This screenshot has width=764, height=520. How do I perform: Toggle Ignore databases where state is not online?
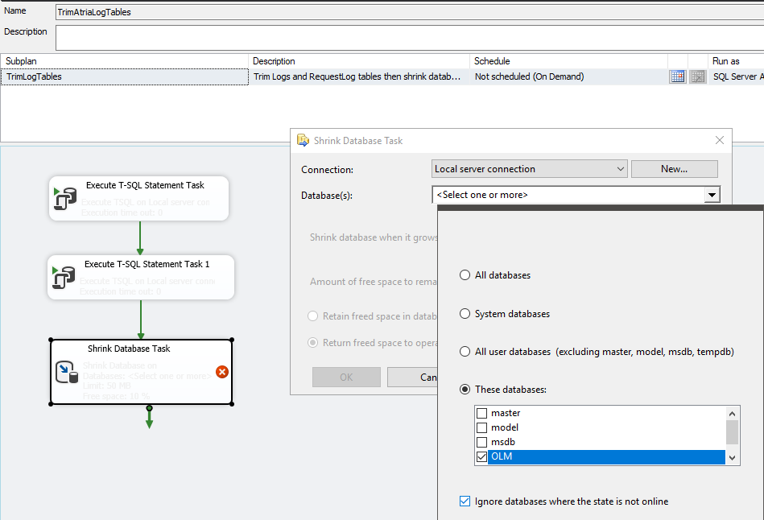[465, 501]
